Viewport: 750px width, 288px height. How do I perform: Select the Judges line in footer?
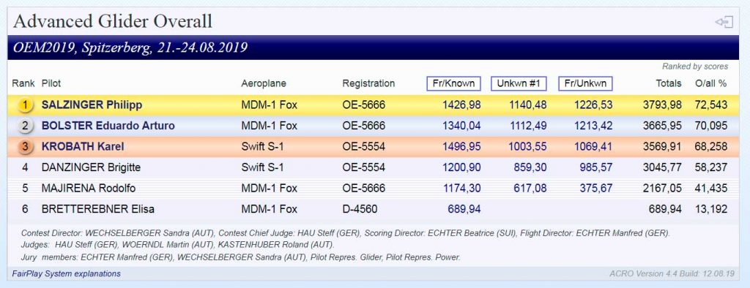coord(178,245)
